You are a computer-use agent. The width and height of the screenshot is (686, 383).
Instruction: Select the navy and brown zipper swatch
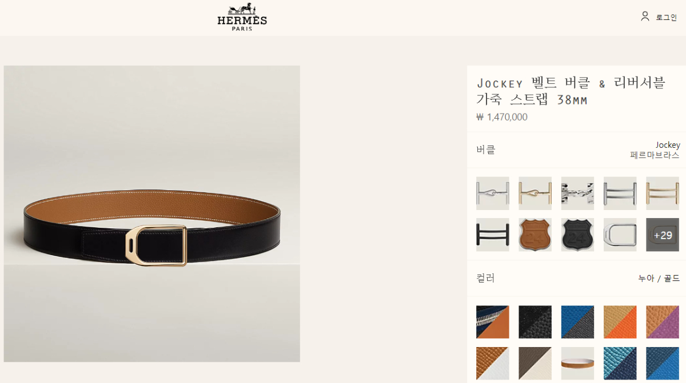coord(492,322)
